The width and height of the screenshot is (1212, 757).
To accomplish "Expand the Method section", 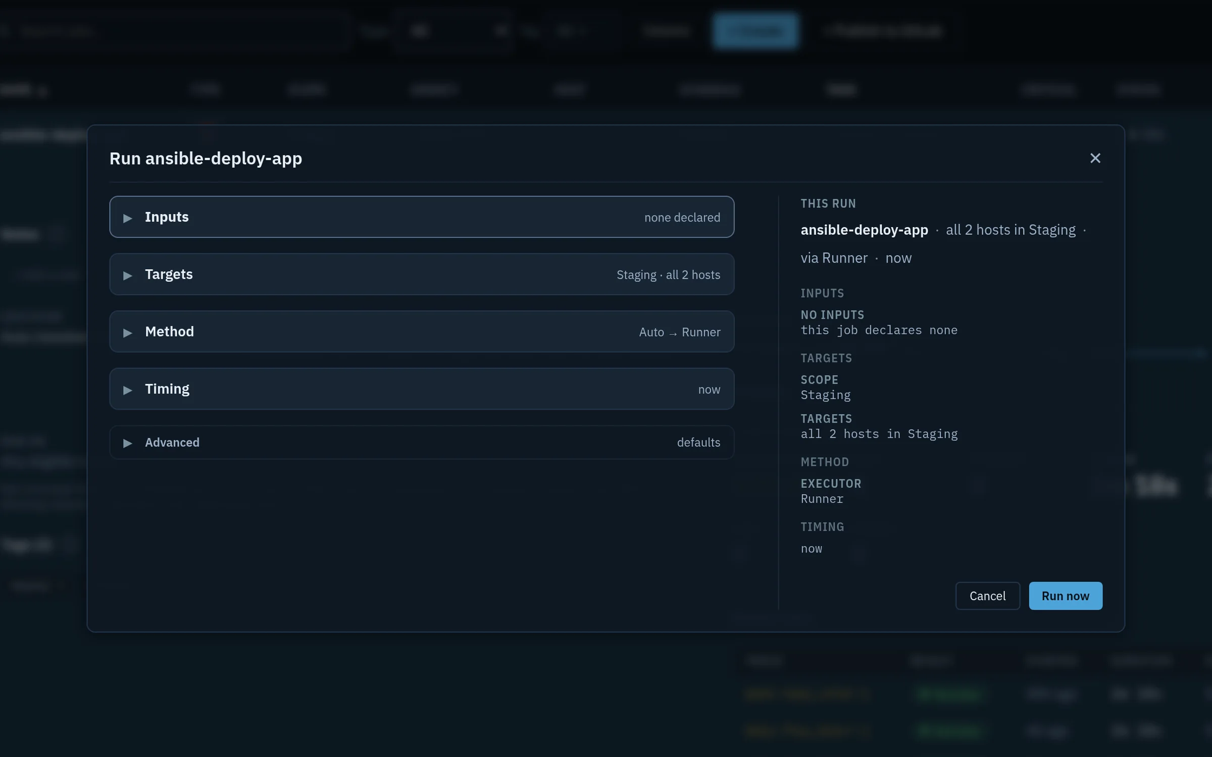I will (x=422, y=332).
